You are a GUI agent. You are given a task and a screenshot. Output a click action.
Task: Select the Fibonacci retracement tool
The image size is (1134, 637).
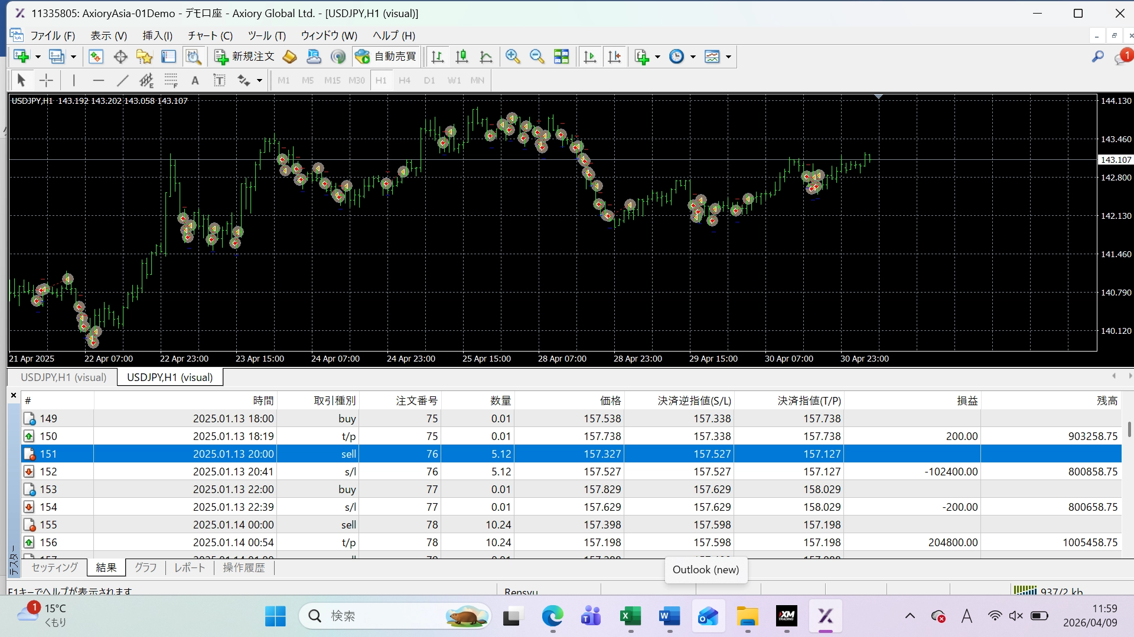pyautogui.click(x=171, y=80)
